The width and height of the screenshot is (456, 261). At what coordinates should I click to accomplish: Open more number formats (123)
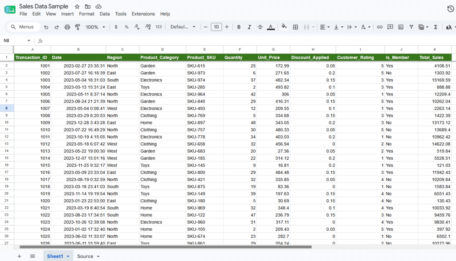[x=159, y=27]
